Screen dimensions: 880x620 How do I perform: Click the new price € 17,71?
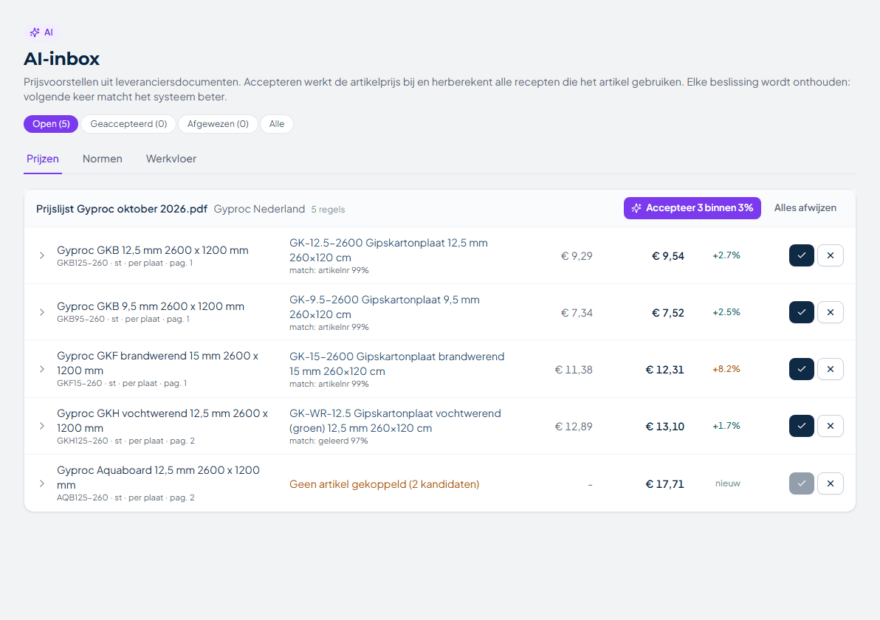click(x=665, y=484)
